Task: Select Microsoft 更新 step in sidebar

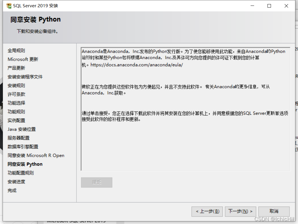Action: click(x=23, y=59)
